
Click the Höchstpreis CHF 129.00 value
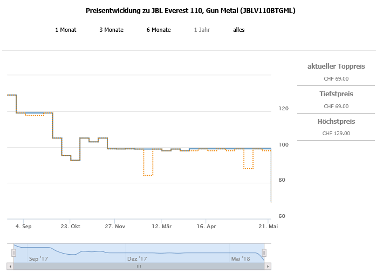coord(336,133)
